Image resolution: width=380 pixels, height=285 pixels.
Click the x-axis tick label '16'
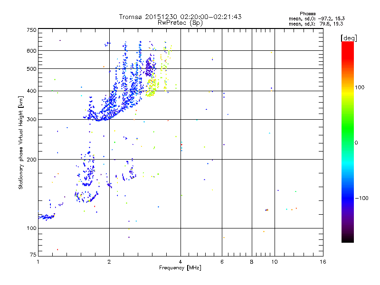tap(323, 262)
